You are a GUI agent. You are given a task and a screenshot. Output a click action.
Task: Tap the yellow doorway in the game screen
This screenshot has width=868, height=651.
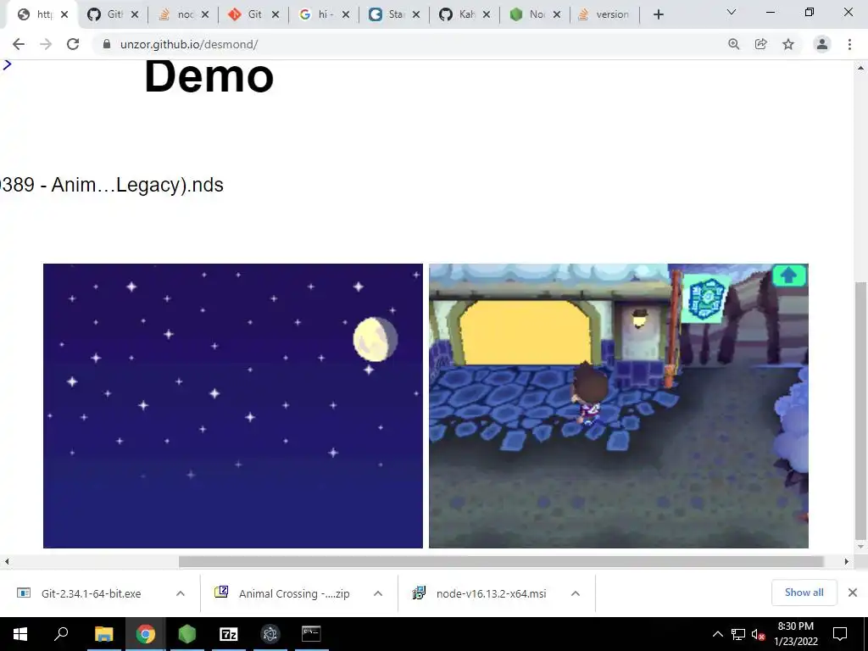coord(526,332)
